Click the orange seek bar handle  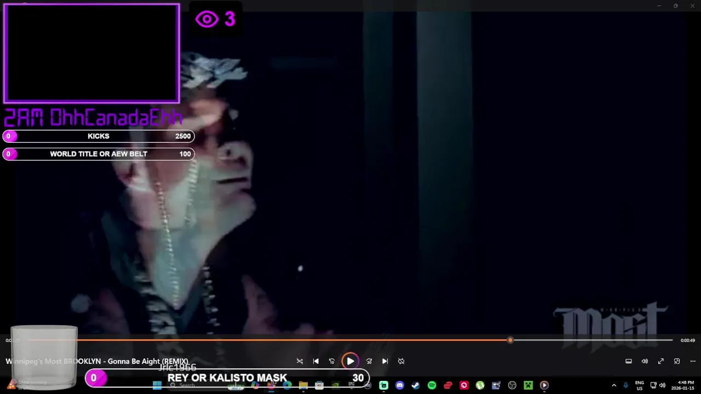pyautogui.click(x=510, y=340)
